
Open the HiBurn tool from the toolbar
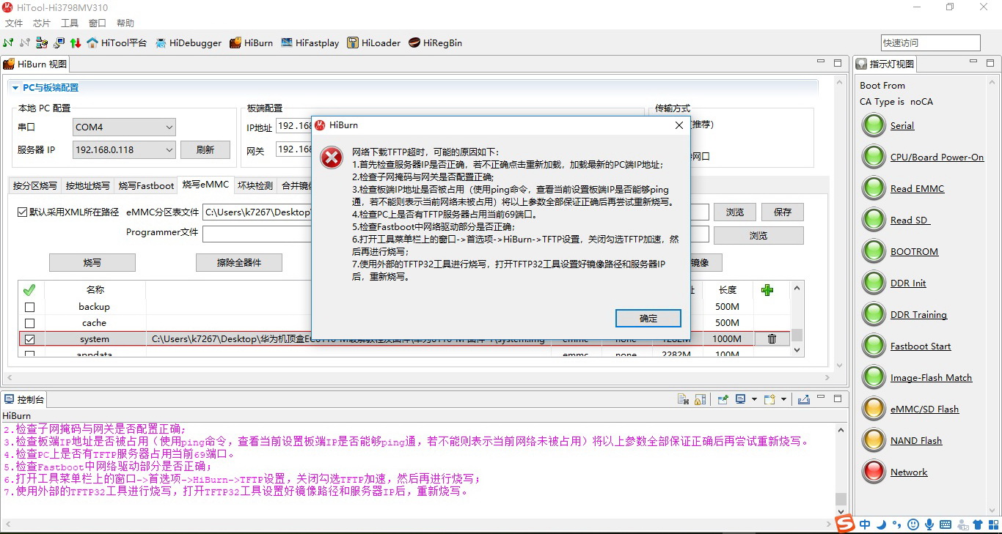251,42
